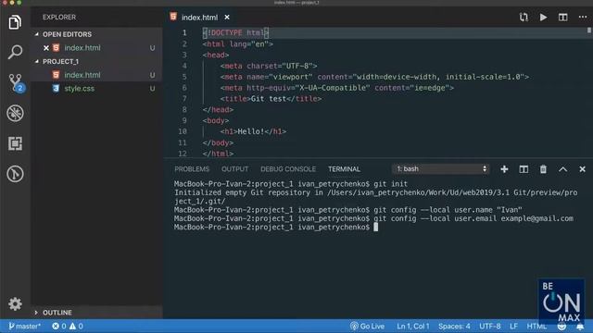This screenshot has width=593, height=333.
Task: Click the title tag text Git test
Action: (268, 99)
